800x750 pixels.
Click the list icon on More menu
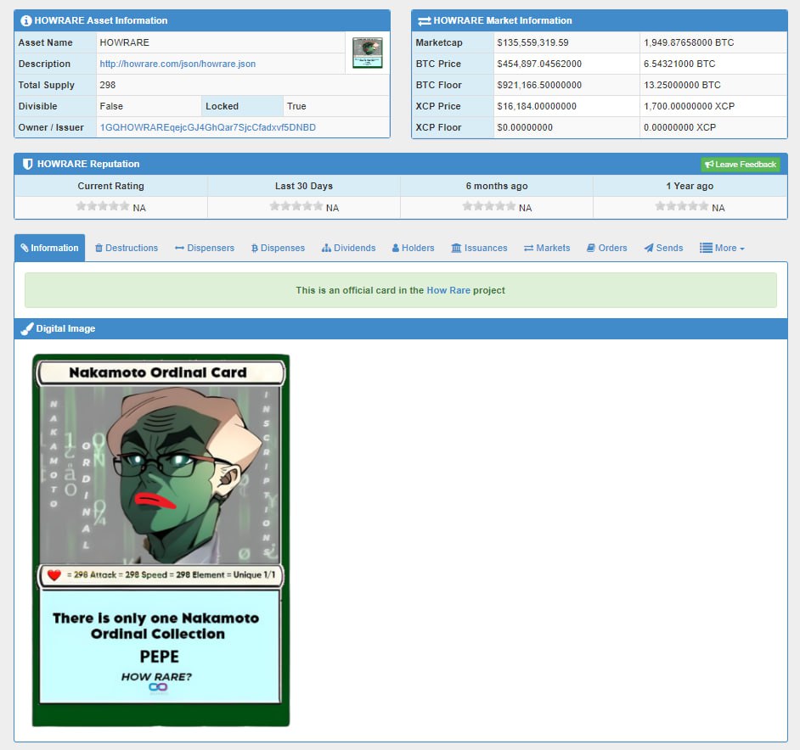pyautogui.click(x=706, y=248)
